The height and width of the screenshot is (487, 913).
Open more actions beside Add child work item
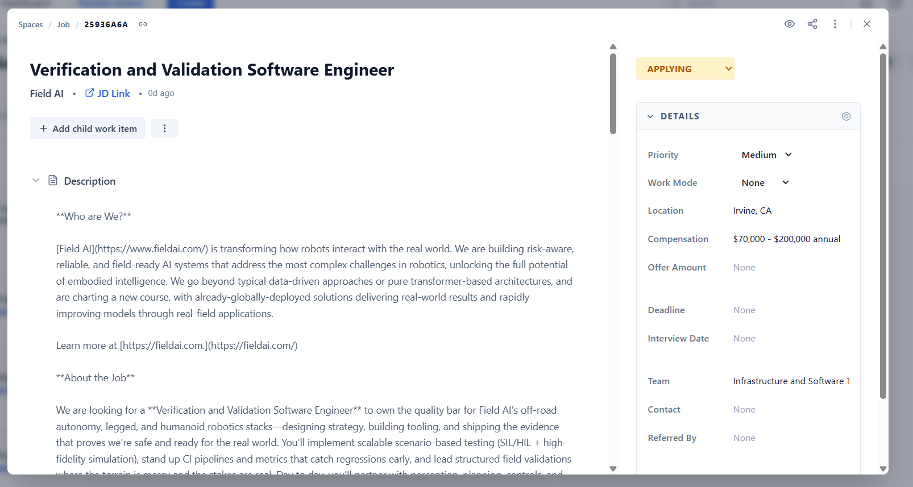tap(165, 128)
